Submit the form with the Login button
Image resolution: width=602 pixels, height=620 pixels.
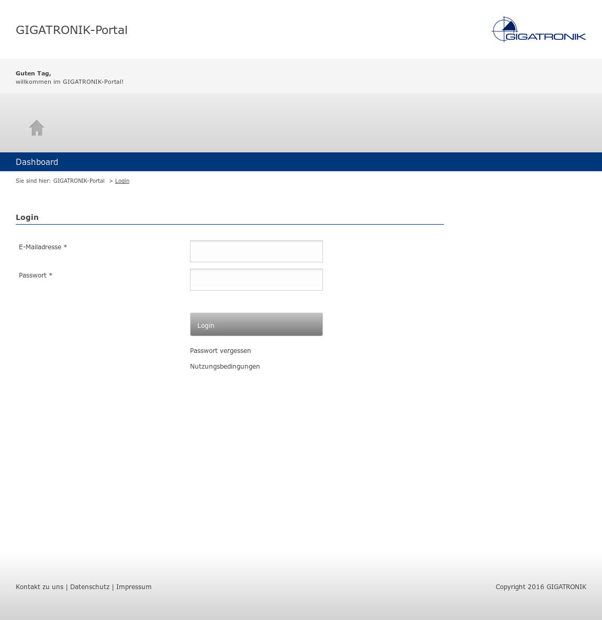click(x=256, y=324)
